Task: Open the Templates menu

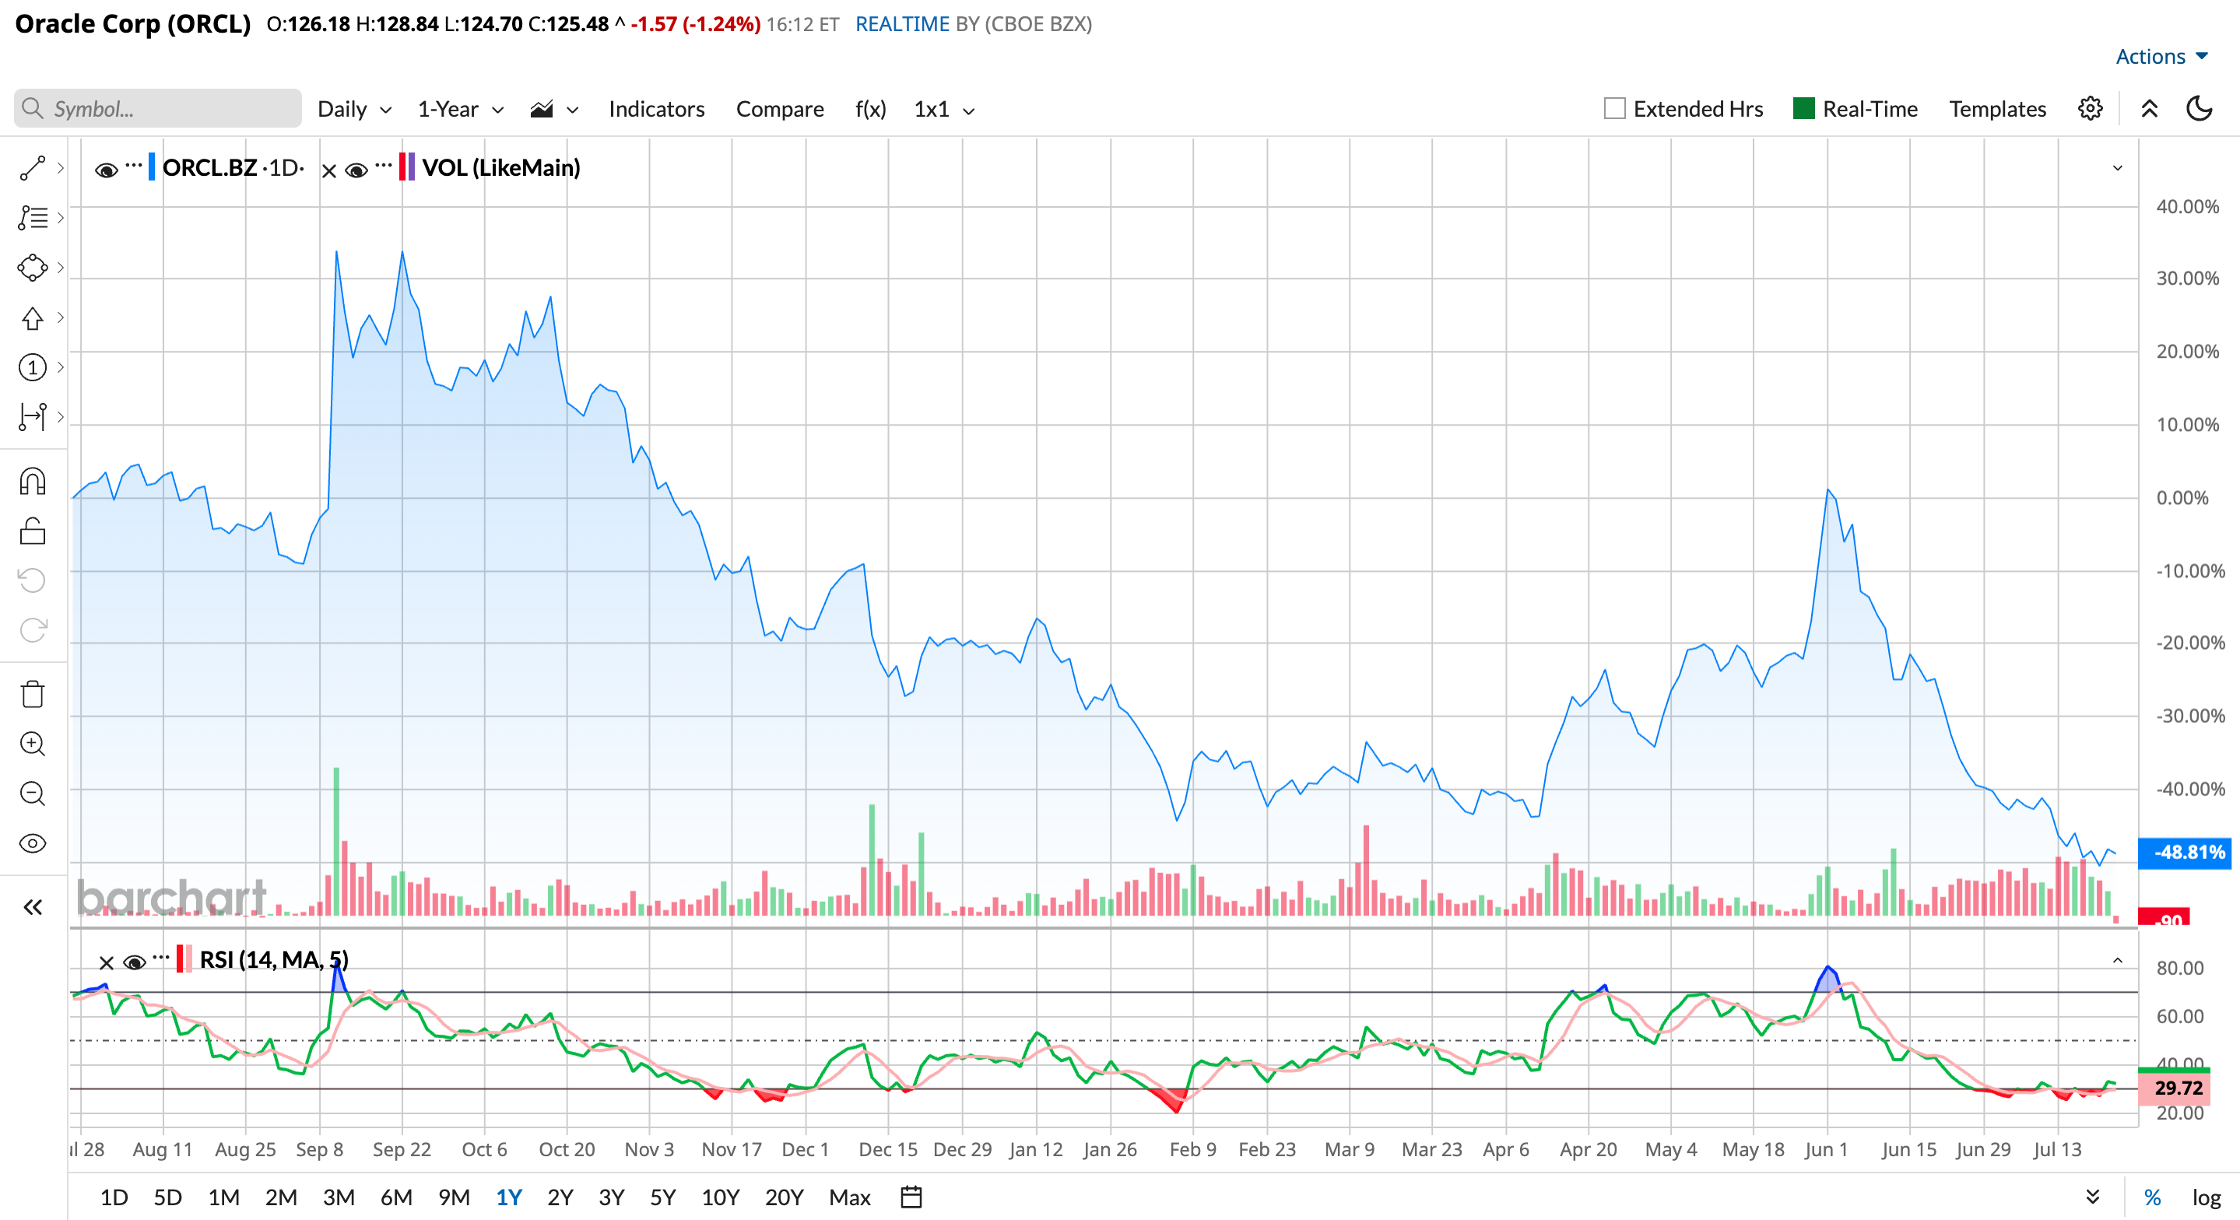Action: point(1996,110)
